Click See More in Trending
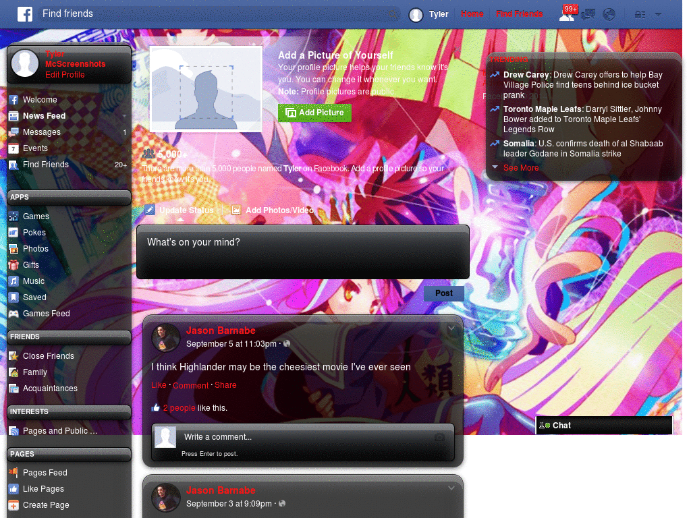The image size is (691, 518). [521, 168]
